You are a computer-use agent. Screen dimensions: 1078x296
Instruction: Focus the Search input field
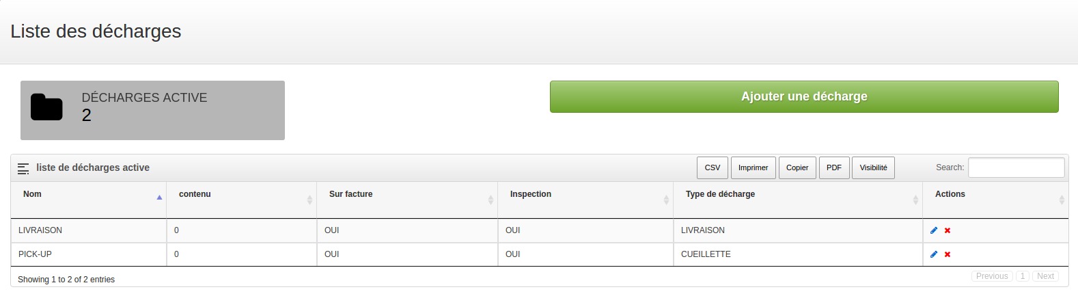[1016, 167]
